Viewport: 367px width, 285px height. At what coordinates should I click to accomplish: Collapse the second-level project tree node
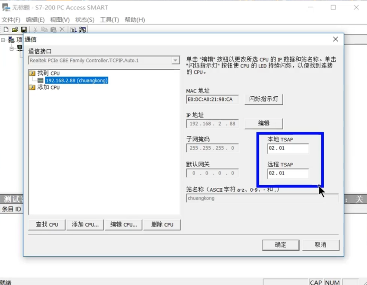(11, 48)
